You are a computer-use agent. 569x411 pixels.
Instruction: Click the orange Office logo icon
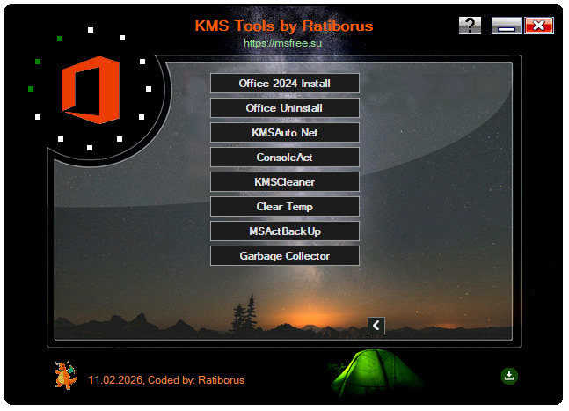[90, 90]
